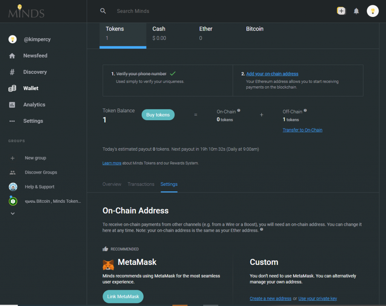
Task: Click the 'On-Chain Address' heading
Action: (x=135, y=211)
